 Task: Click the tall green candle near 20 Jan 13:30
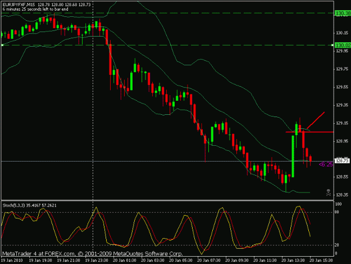[293, 156]
